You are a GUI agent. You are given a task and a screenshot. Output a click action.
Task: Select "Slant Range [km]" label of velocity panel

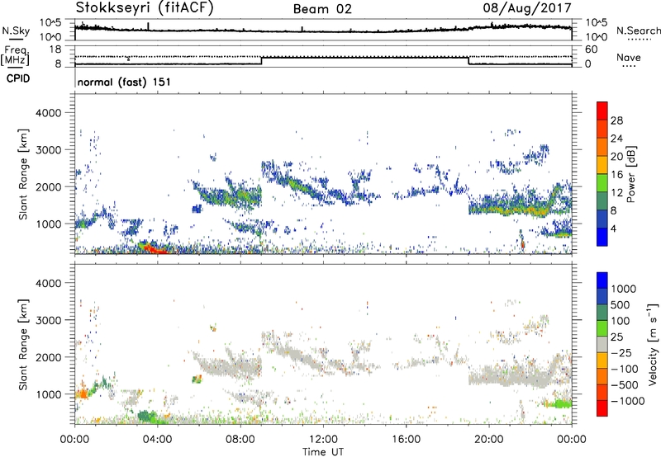23,345
